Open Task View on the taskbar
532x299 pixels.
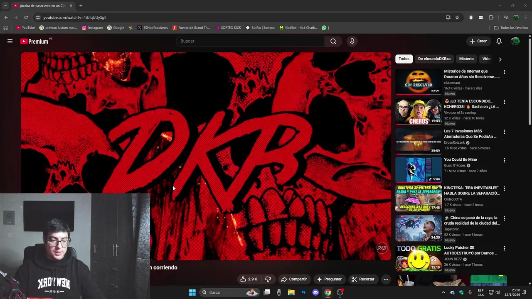click(267, 292)
